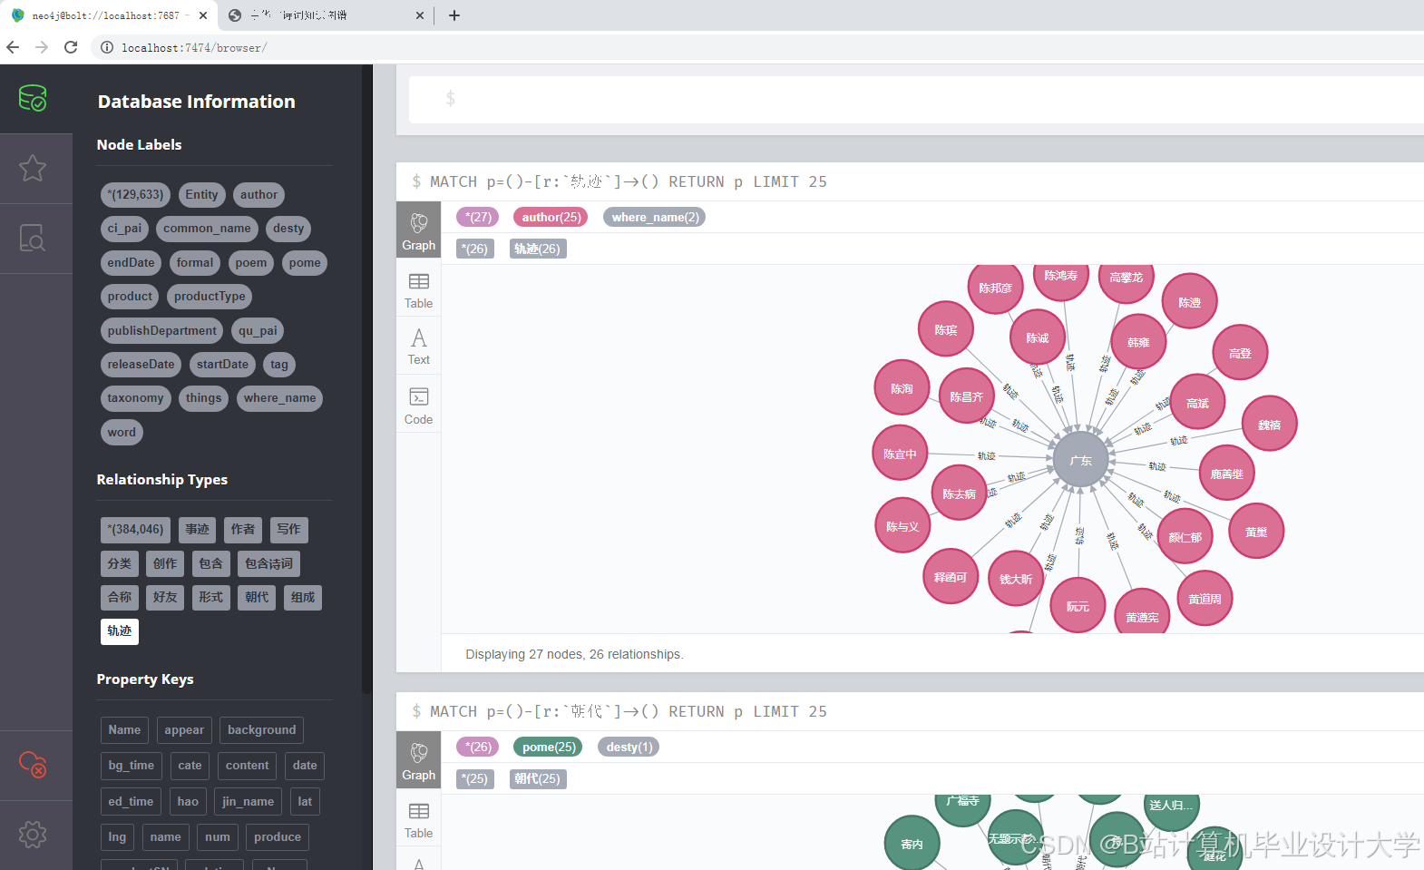Pick the green pome(25) label chip
The image size is (1424, 870).
[548, 748]
